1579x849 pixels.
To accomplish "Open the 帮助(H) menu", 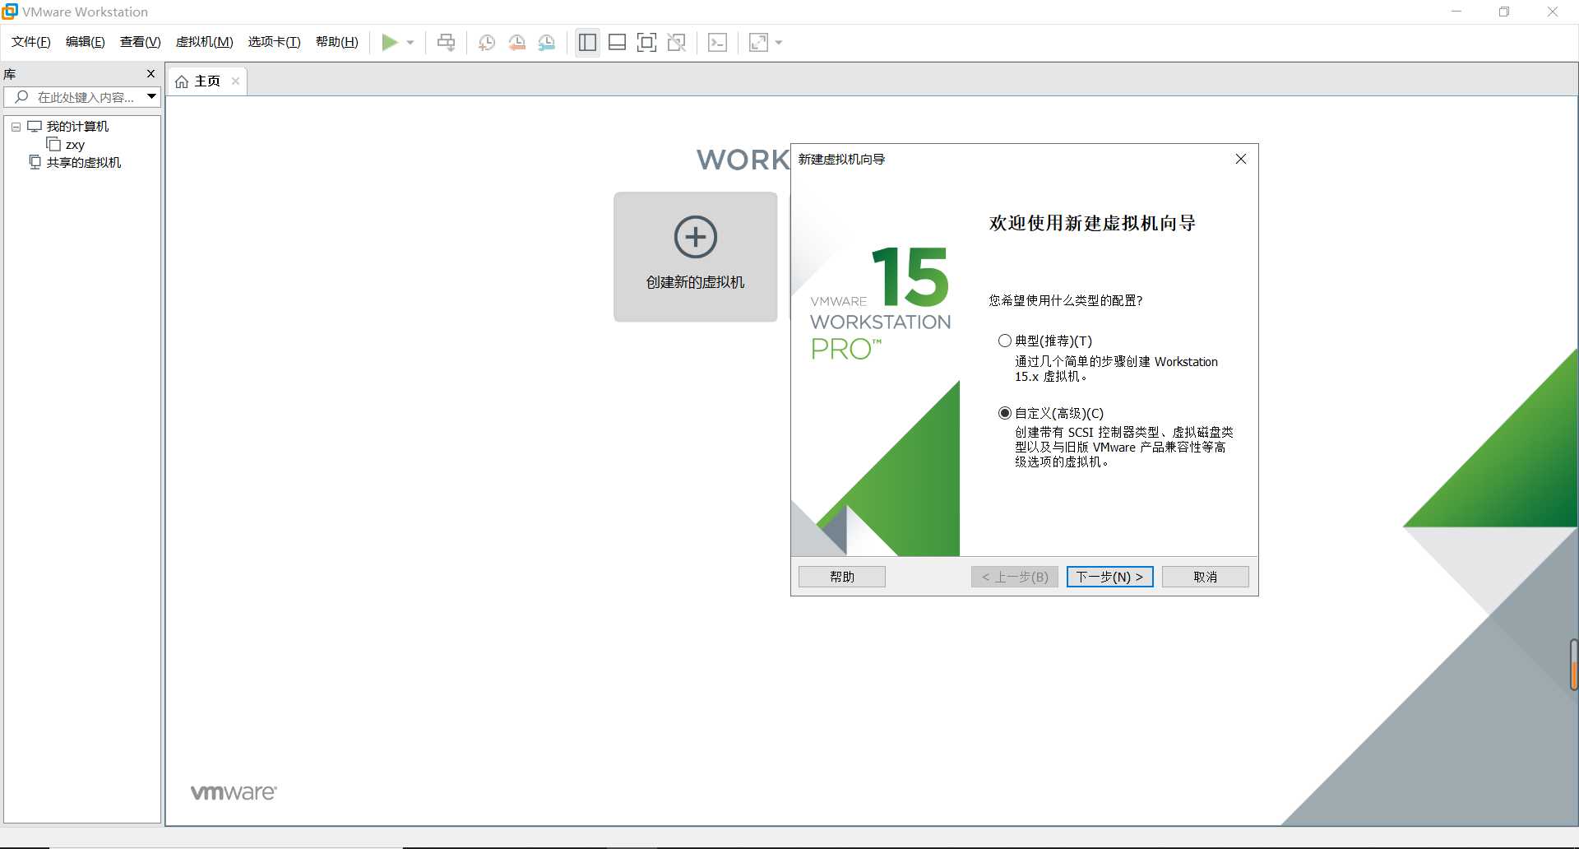I will [336, 42].
